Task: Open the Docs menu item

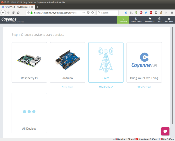Action: [x=159, y=20]
